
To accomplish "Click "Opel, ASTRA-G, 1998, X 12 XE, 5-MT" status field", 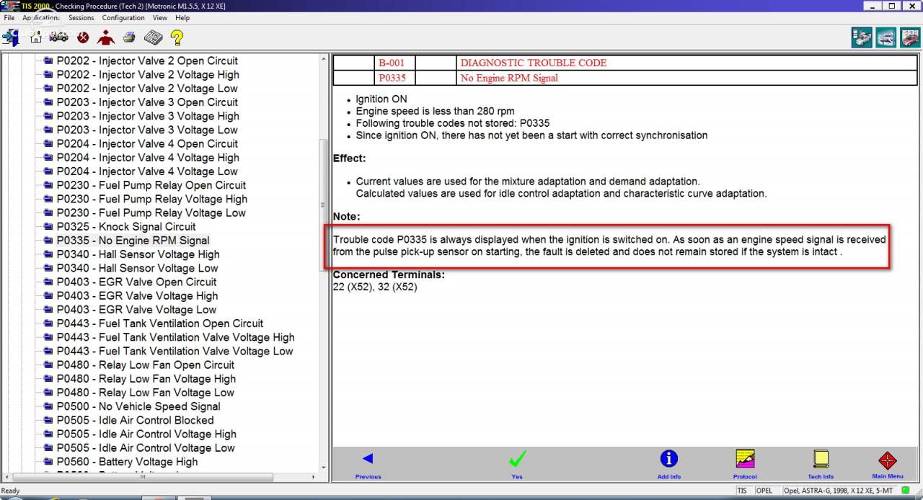I will click(840, 491).
